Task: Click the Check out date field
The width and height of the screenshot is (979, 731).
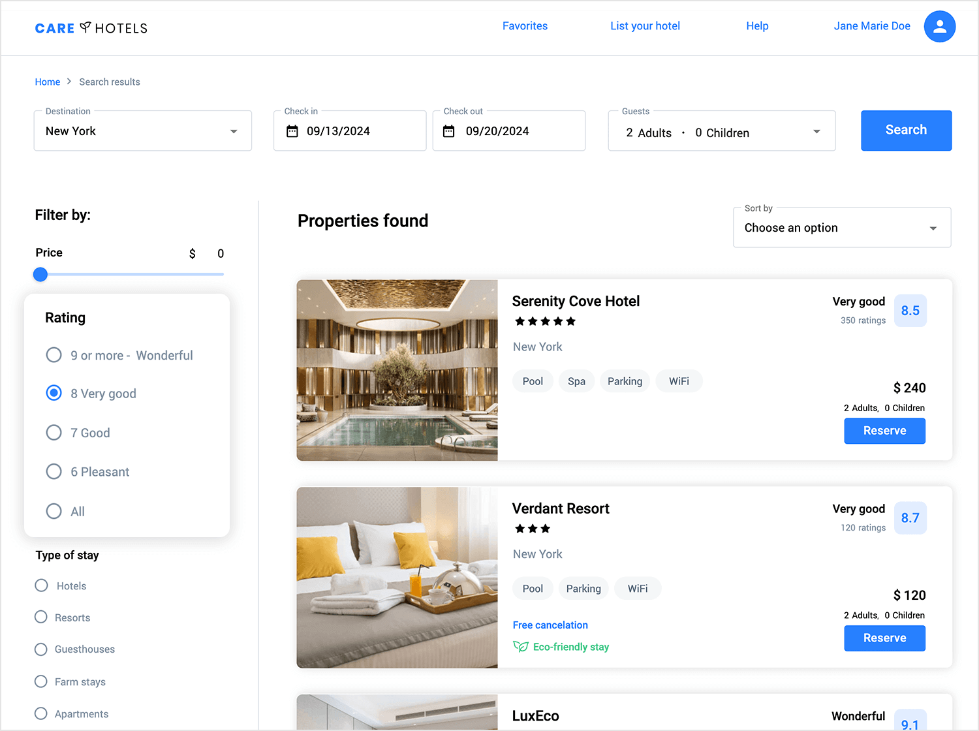Action: (509, 131)
